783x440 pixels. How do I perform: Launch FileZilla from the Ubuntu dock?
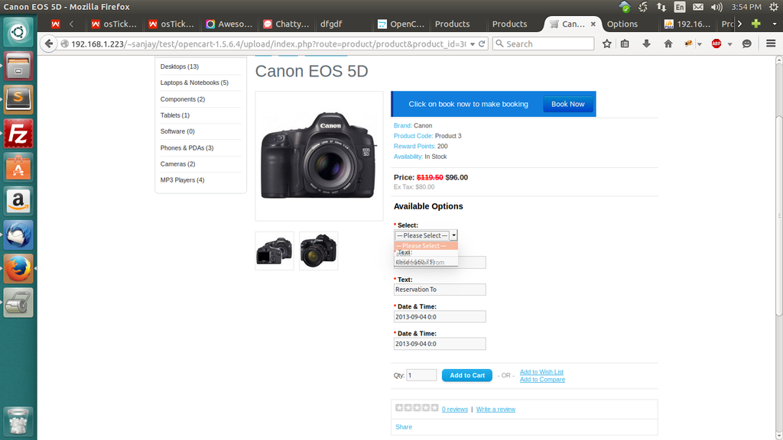(18, 133)
